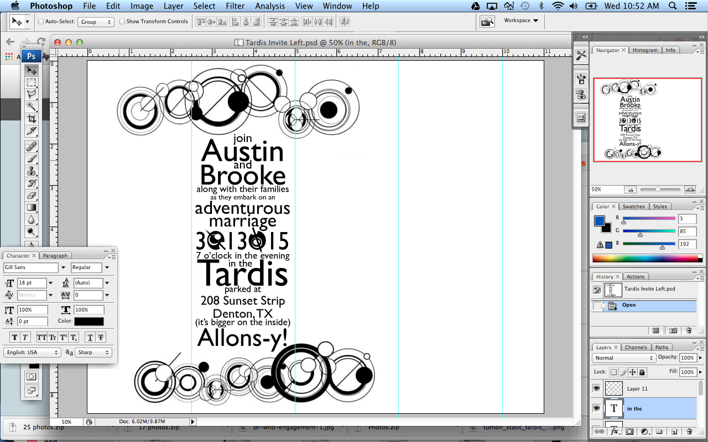Enable Show Transform Controls checkbox
Viewport: 708px width, 442px height.
(x=122, y=22)
